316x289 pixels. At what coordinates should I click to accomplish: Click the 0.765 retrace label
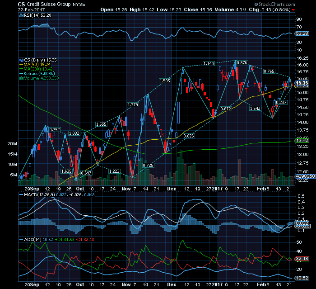[269, 71]
